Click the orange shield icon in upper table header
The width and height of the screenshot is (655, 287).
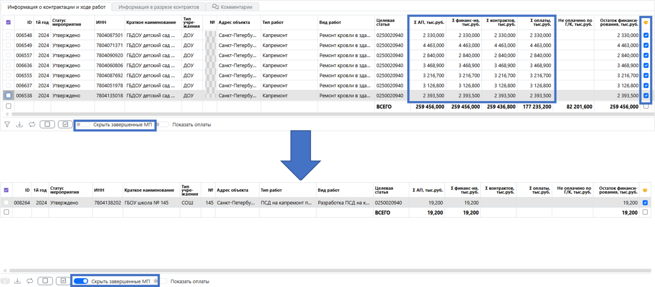click(646, 22)
